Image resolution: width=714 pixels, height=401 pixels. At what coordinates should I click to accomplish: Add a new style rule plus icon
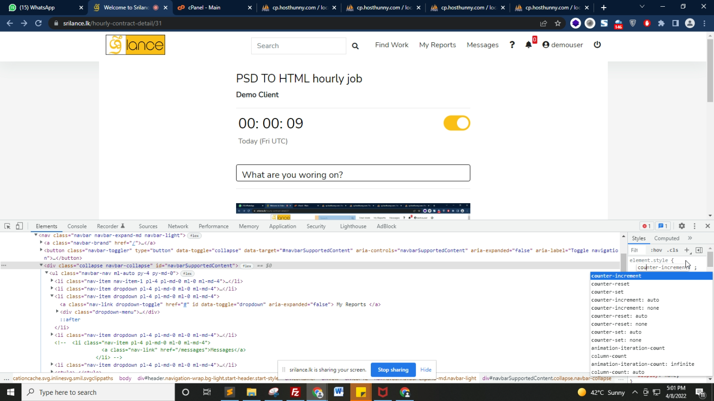(x=686, y=250)
